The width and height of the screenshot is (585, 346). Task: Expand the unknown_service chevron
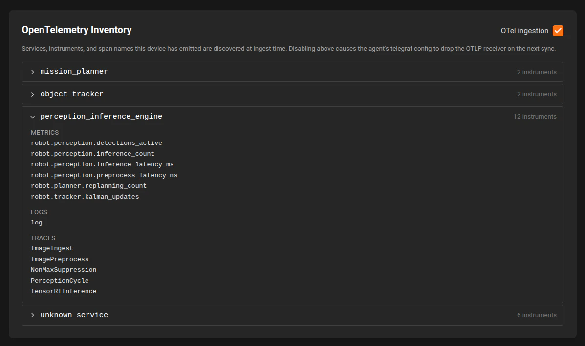click(x=32, y=315)
